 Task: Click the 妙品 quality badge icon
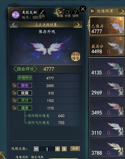pos(16,15)
